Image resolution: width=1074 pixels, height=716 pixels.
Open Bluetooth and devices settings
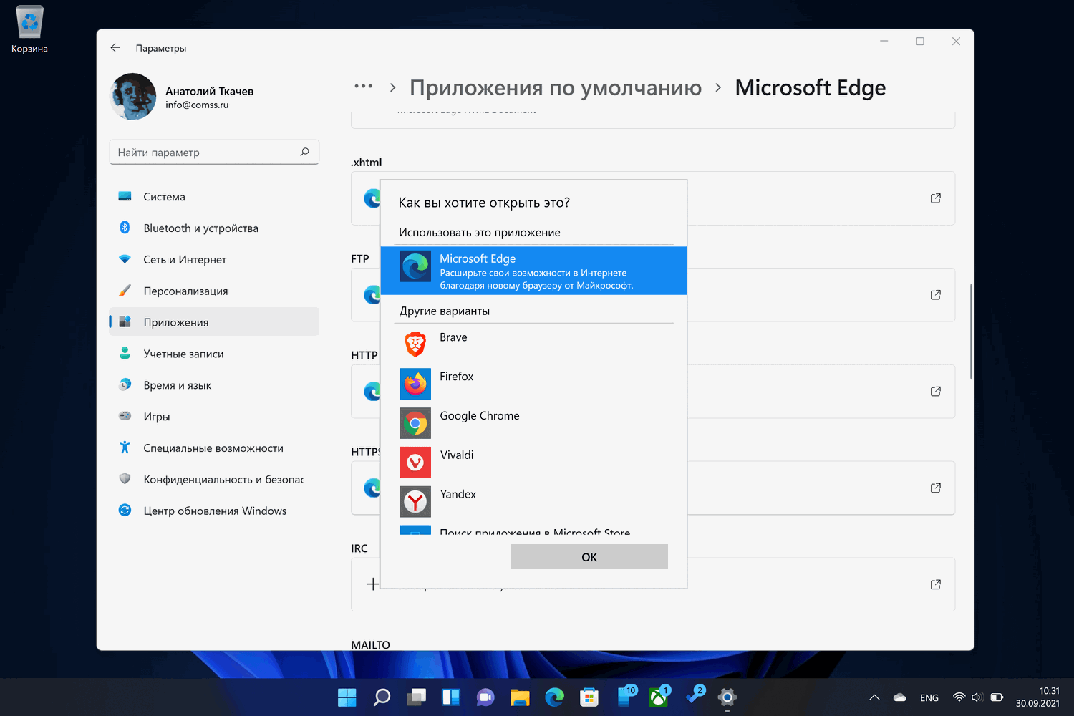pyautogui.click(x=214, y=228)
